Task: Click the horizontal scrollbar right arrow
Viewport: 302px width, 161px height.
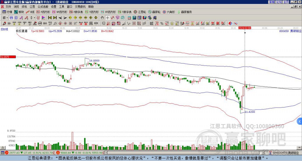Action: [263, 153]
